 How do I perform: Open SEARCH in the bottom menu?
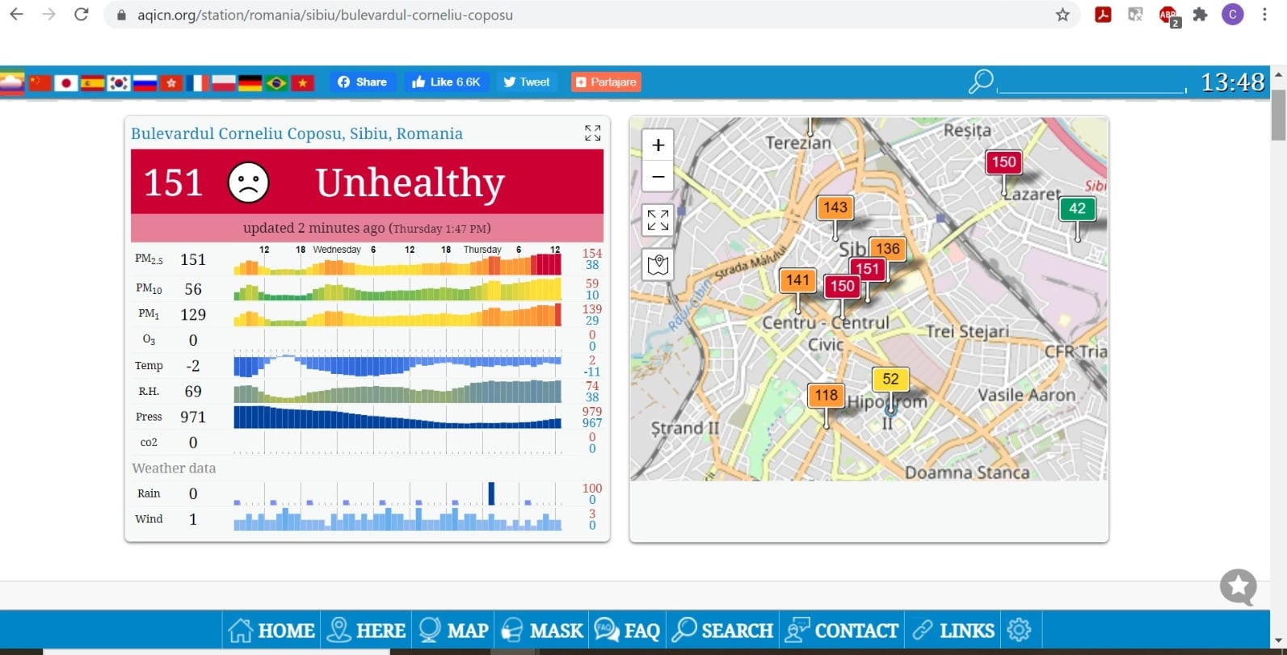(x=722, y=630)
